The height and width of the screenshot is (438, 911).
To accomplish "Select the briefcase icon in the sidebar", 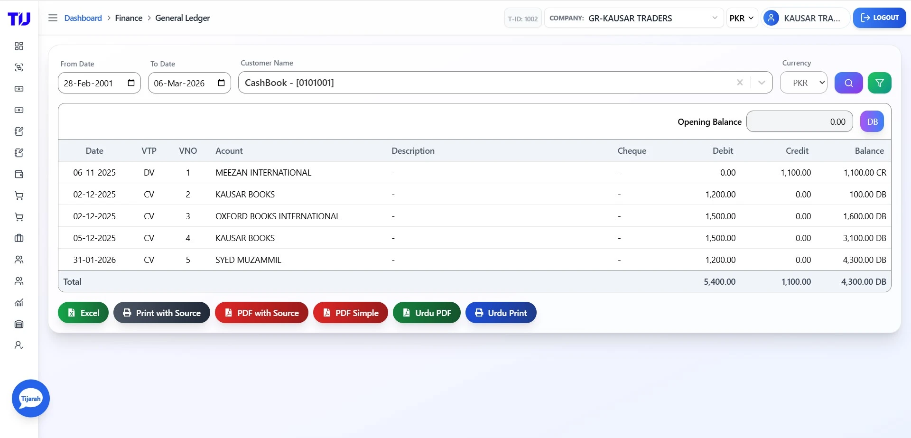I will (19, 238).
